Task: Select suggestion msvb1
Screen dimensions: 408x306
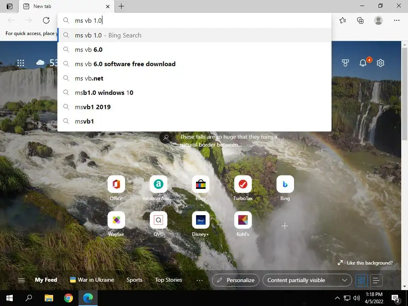Action: [194, 121]
